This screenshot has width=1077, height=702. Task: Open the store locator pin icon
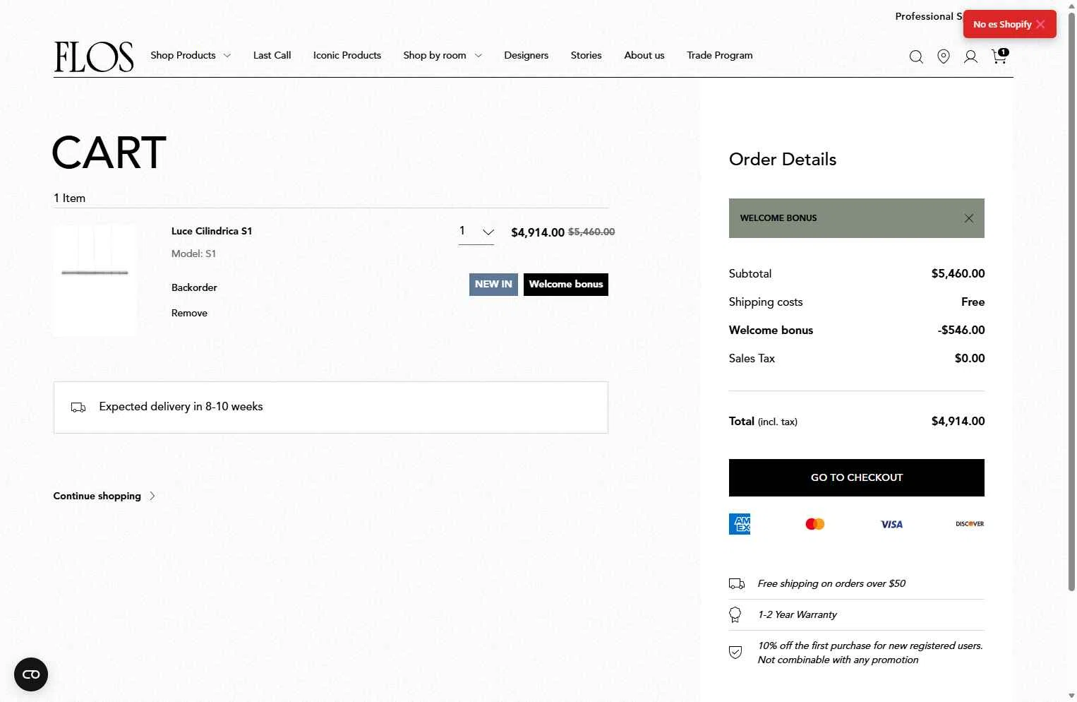(x=944, y=56)
